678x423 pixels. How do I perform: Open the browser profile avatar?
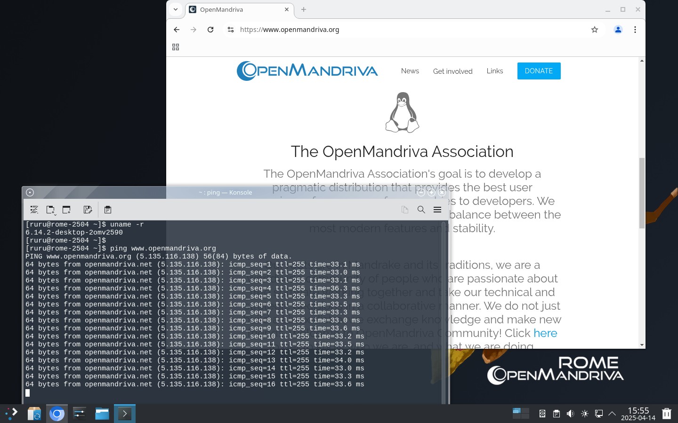618,30
